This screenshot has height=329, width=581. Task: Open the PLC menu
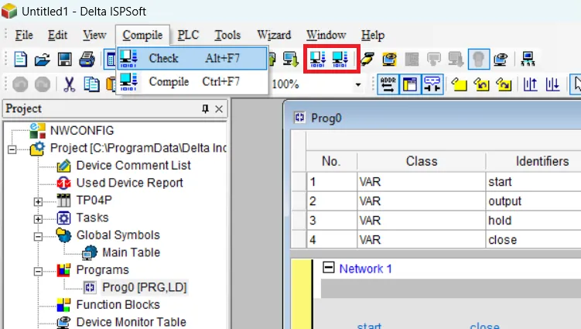coord(188,36)
